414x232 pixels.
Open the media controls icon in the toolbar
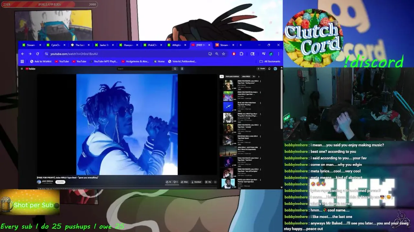pyautogui.click(x=264, y=54)
